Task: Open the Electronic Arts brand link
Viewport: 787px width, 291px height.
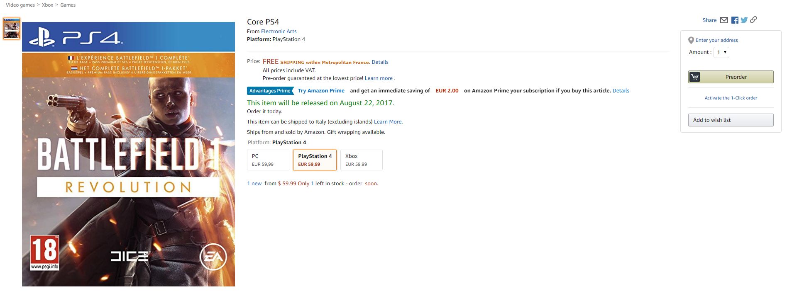Action: [279, 31]
